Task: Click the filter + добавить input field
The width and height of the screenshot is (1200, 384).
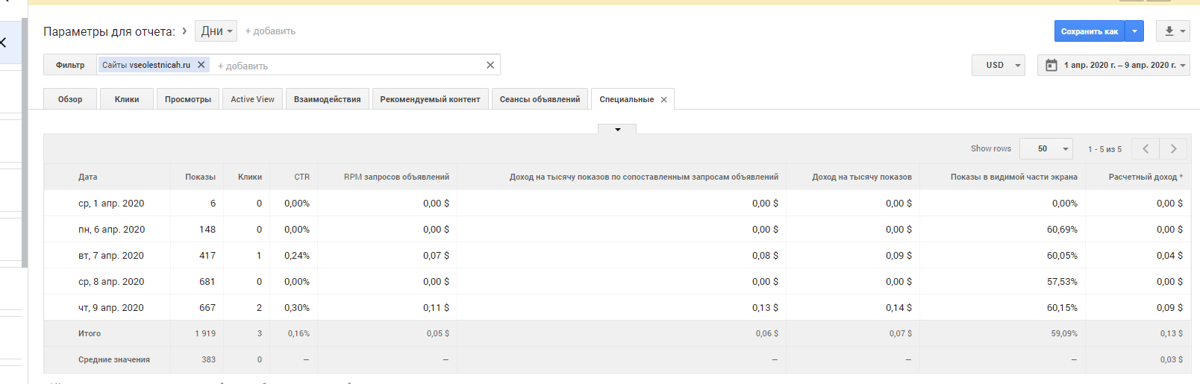Action: coord(343,66)
